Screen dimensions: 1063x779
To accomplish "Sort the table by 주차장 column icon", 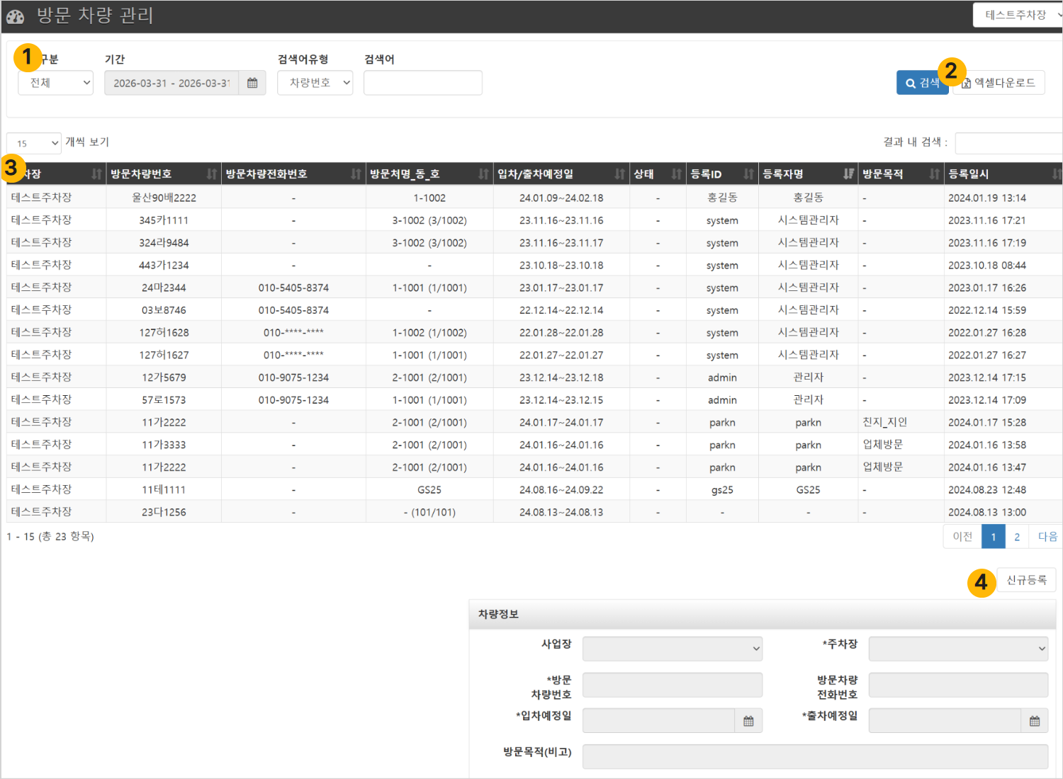I will [97, 174].
